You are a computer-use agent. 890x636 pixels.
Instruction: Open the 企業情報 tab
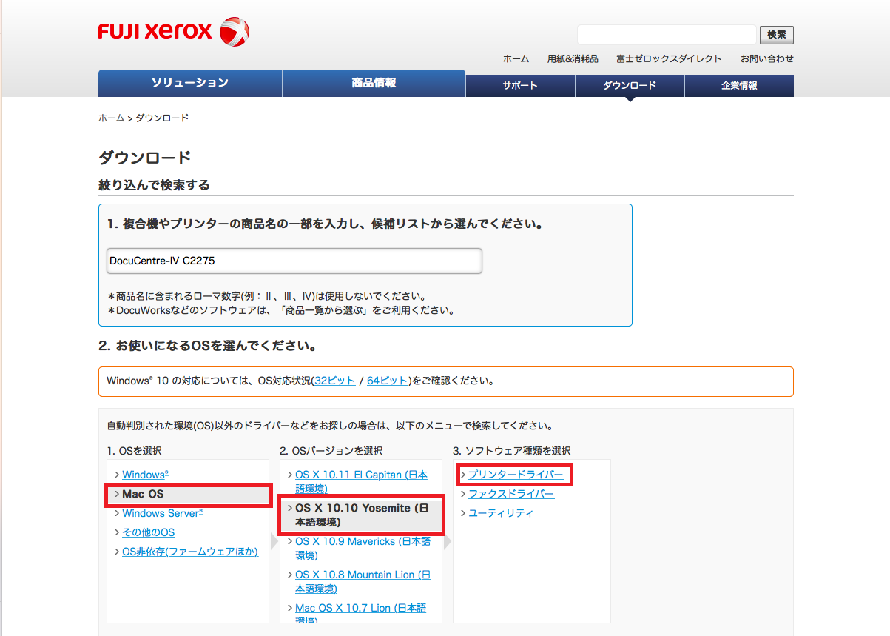coord(739,86)
